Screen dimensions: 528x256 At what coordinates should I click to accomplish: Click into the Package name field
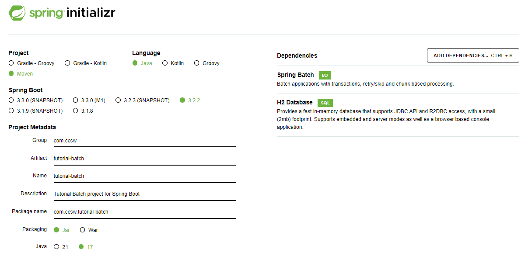(144, 212)
